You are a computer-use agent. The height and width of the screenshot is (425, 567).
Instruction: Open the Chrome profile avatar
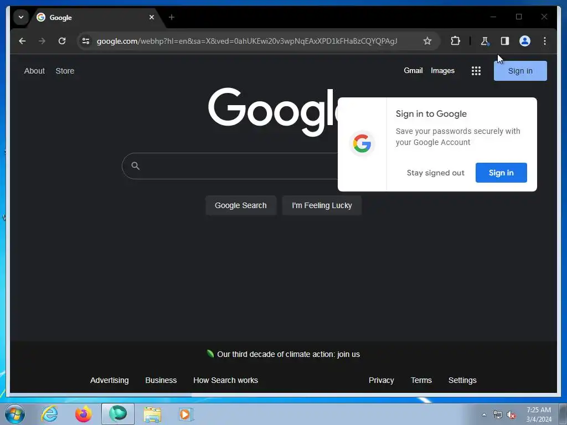(x=525, y=41)
